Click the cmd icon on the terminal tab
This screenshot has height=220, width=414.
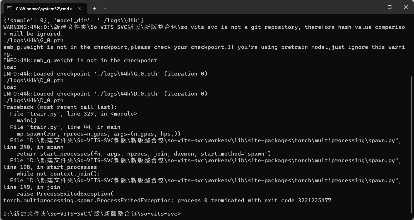coord(9,9)
